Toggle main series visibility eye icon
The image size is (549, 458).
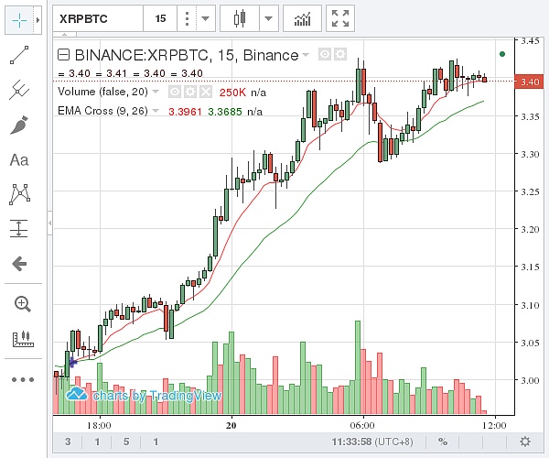click(325, 54)
